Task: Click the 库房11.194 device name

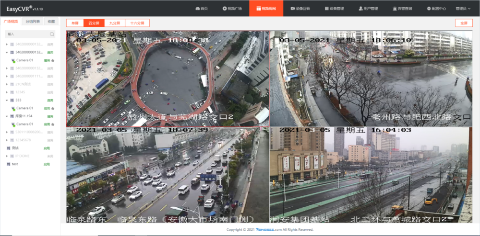Action: pyautogui.click(x=23, y=116)
